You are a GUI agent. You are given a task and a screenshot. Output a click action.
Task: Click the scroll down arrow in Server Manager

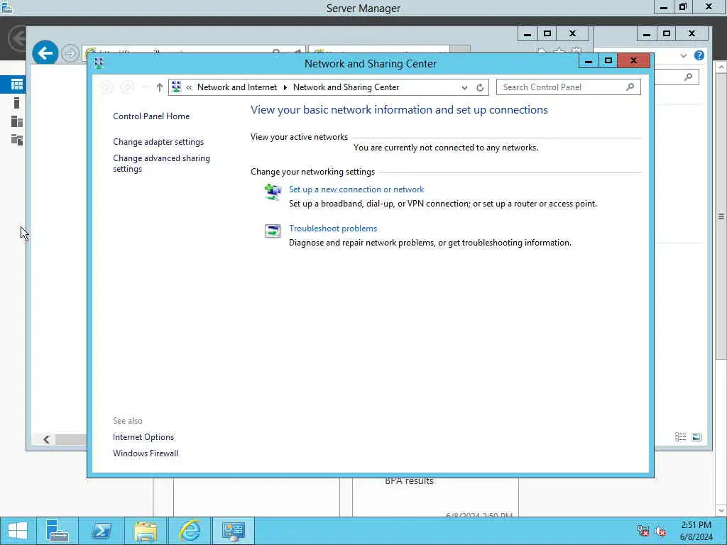click(x=721, y=511)
